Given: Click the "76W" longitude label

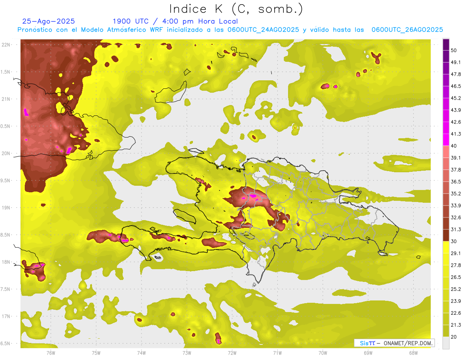Looking at the screenshot, I should pyautogui.click(x=51, y=353).
